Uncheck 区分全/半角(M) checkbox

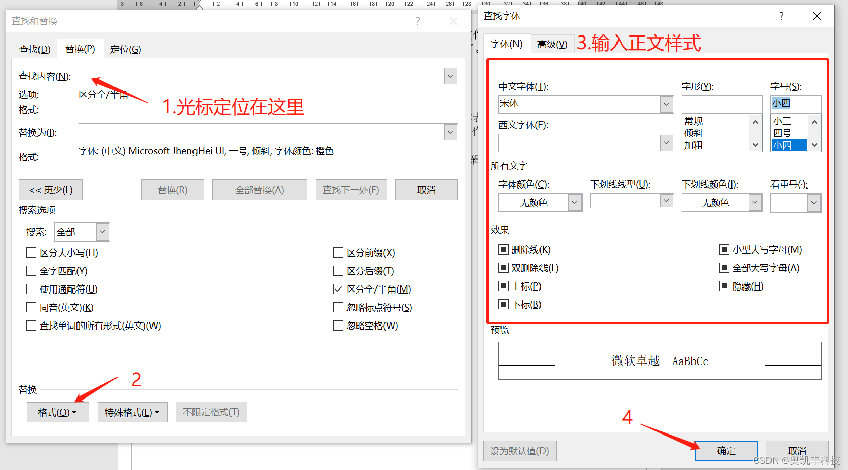point(338,289)
